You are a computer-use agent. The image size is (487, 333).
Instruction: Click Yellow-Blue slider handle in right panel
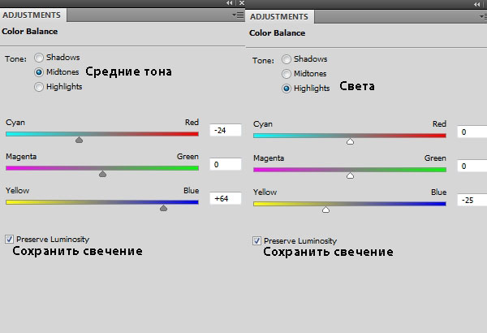click(x=325, y=210)
